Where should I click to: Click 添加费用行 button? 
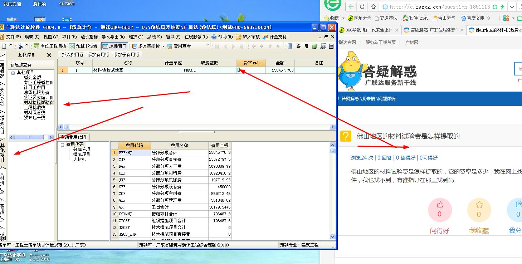pos(98,54)
